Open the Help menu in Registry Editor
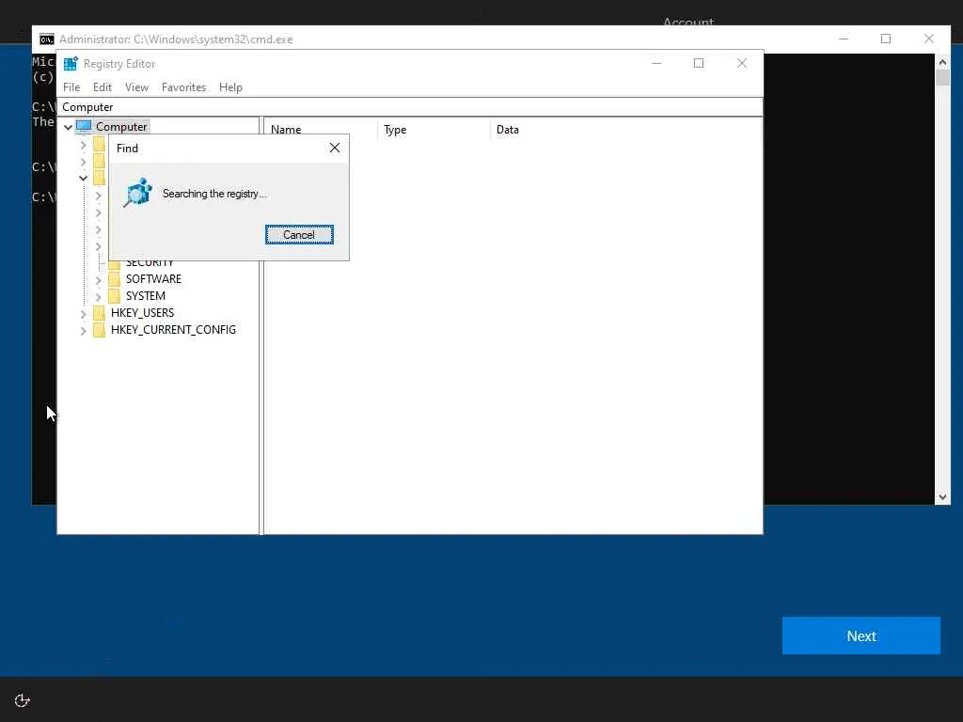 tap(230, 87)
